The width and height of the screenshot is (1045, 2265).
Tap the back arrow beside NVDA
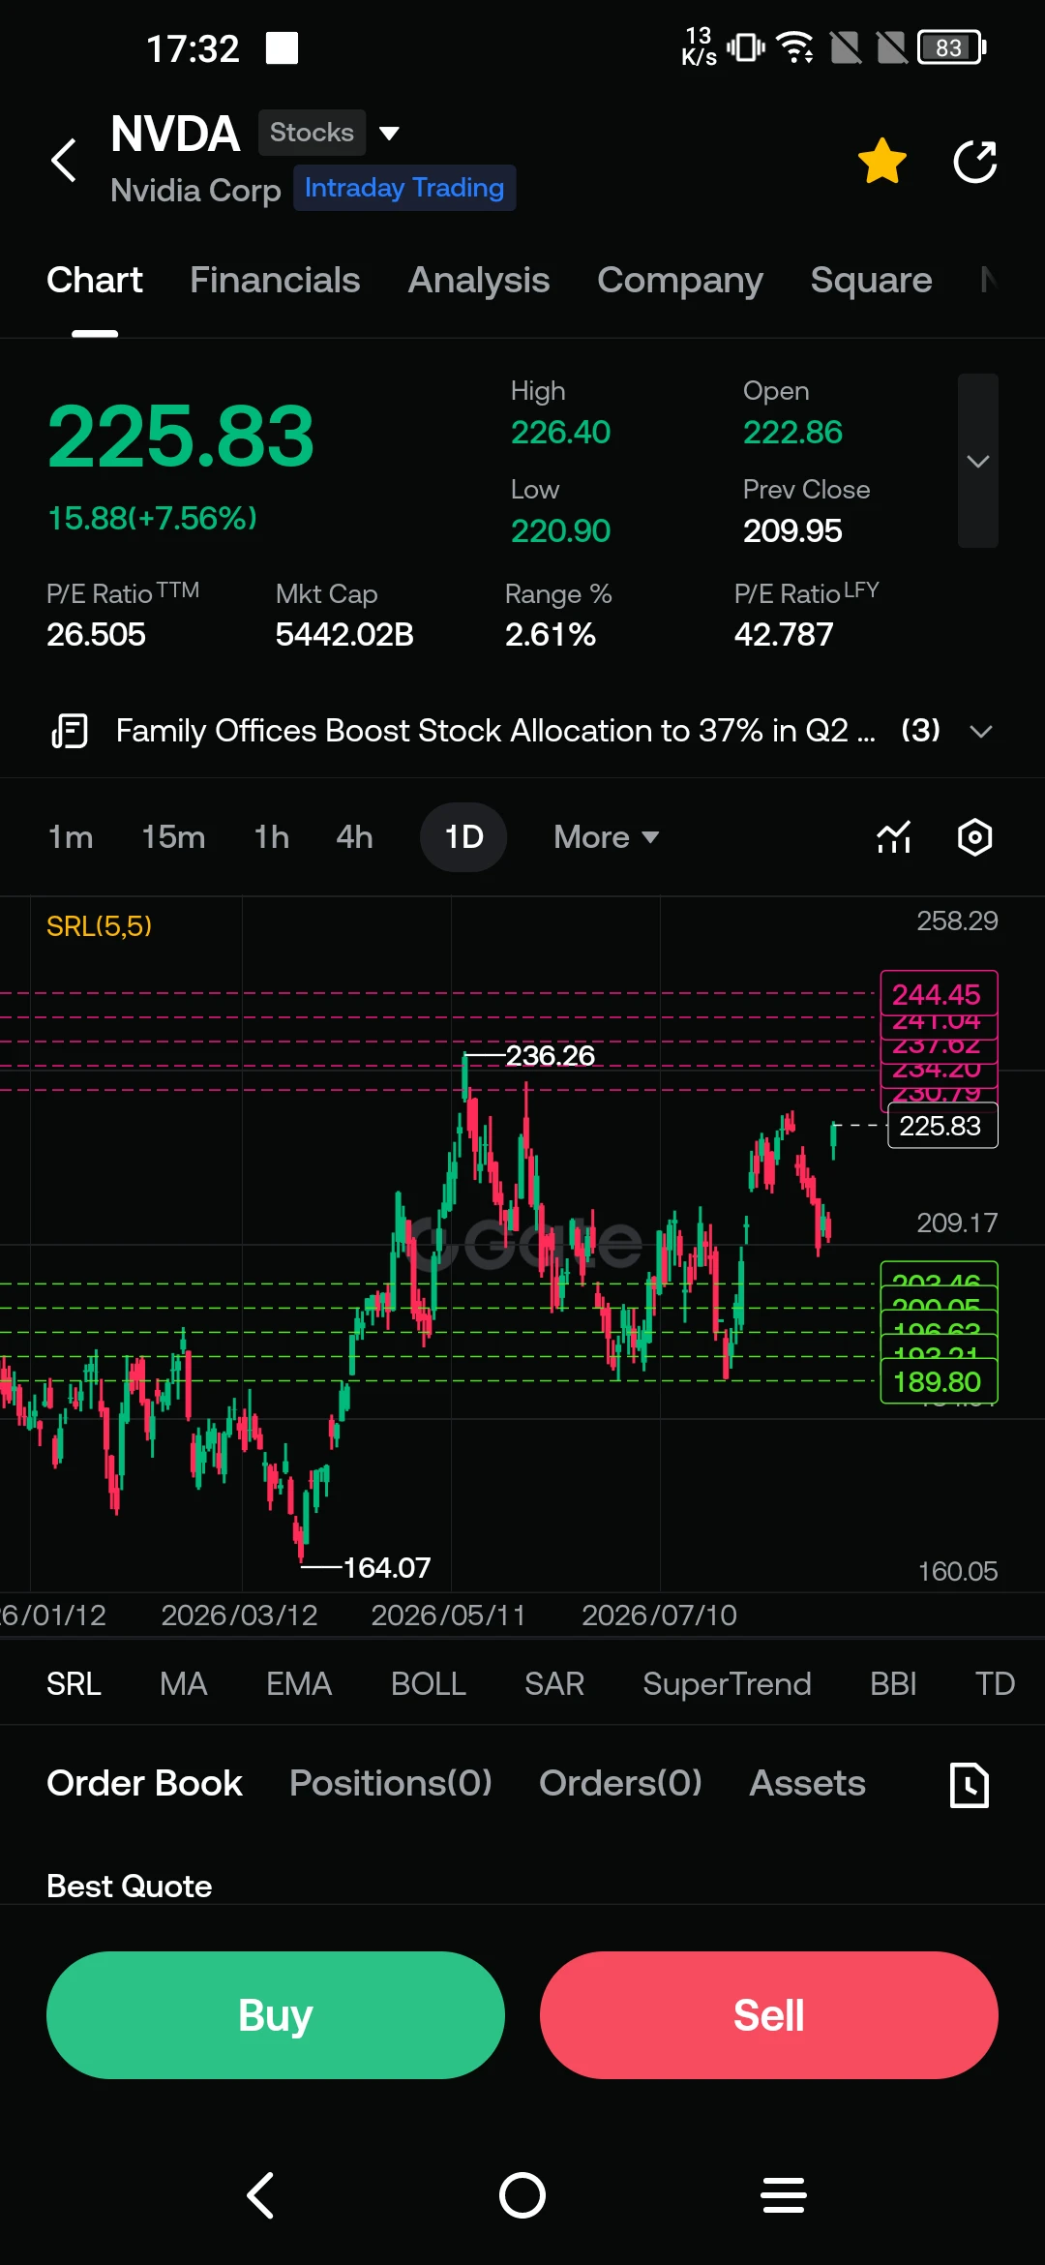pos(64,160)
